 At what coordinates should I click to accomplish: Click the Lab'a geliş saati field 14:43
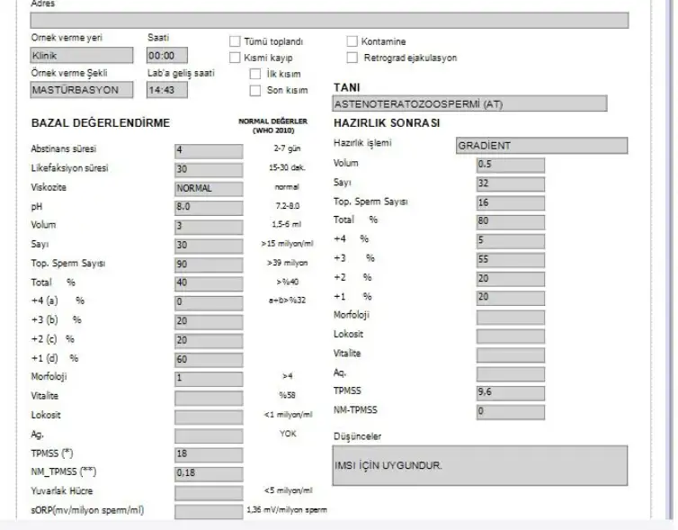click(167, 90)
